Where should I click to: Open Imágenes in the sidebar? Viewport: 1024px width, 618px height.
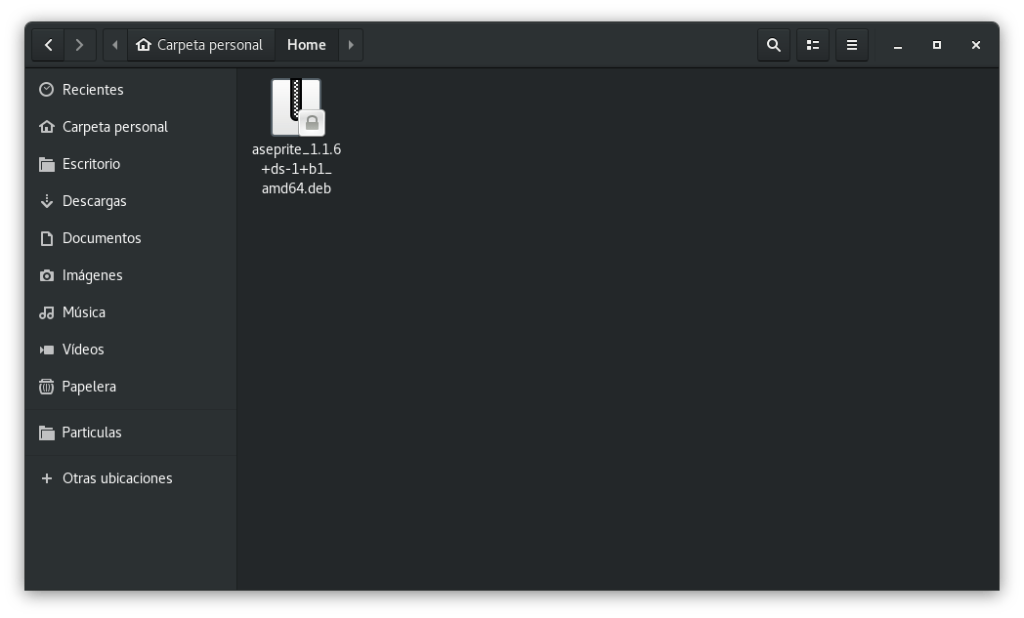(x=131, y=275)
